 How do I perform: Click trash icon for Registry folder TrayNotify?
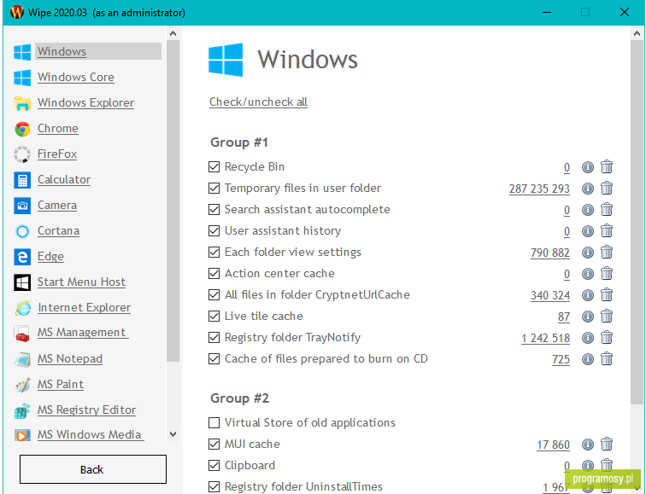607,338
